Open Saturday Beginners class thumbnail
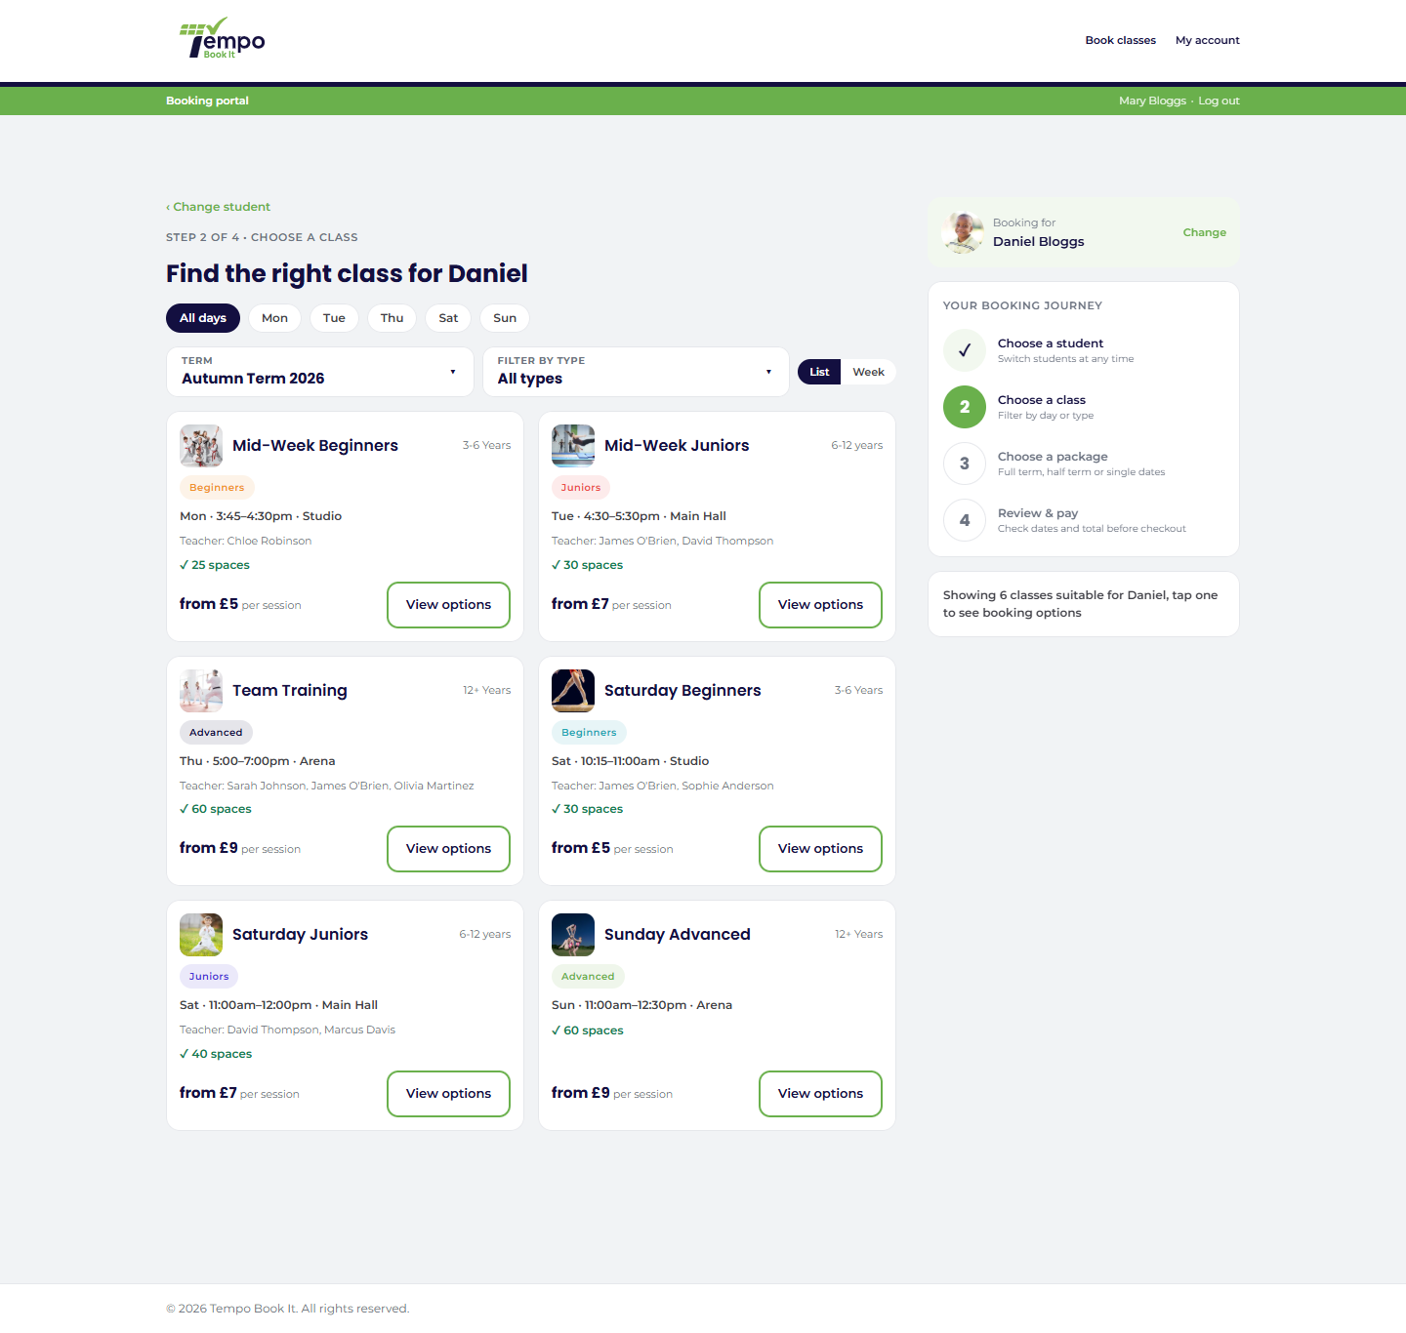Screen dimensions: 1406x1333 pyautogui.click(x=573, y=691)
